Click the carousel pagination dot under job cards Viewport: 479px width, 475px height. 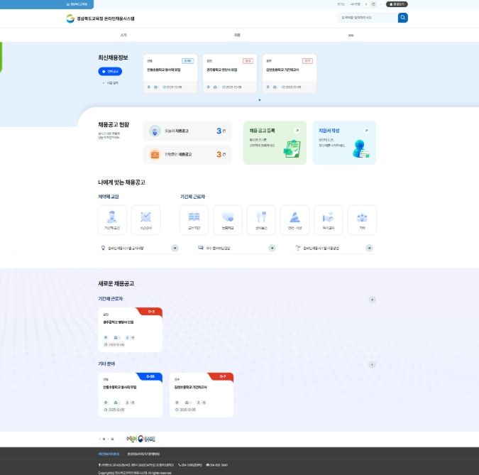pos(259,100)
